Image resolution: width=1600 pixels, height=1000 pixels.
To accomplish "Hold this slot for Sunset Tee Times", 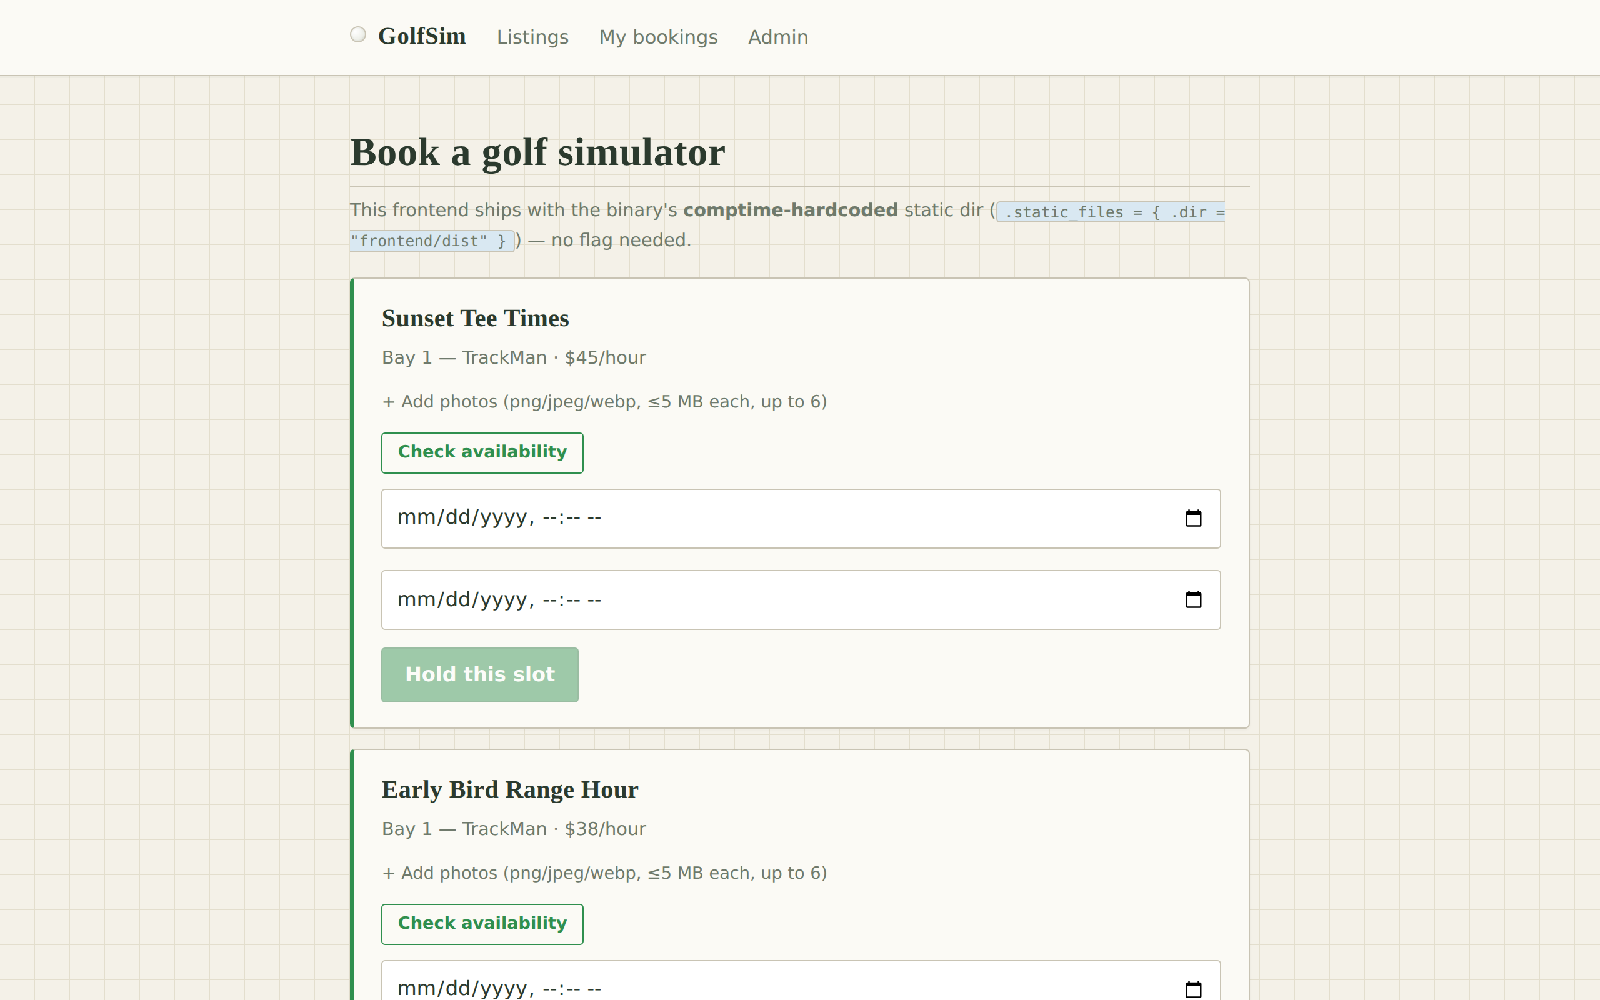I will [x=479, y=674].
